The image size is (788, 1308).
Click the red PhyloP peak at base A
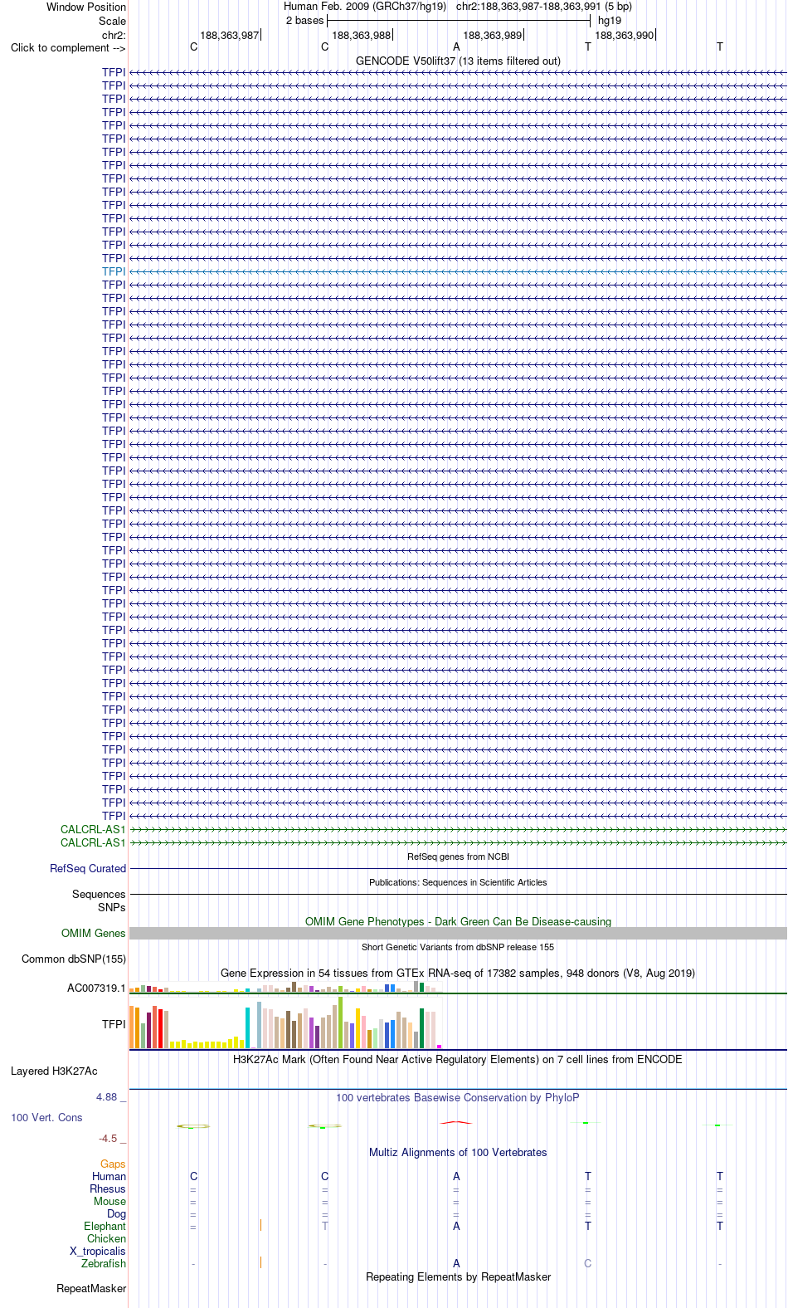pyautogui.click(x=456, y=1122)
